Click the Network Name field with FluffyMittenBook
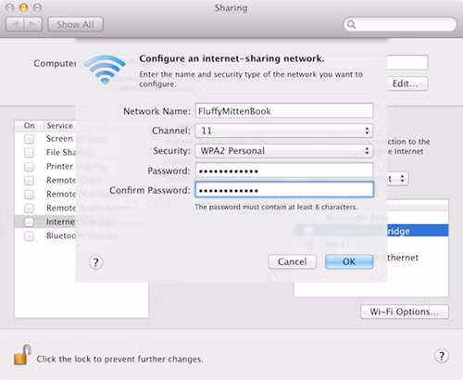Screen dimensions: 463x380 coord(284,110)
